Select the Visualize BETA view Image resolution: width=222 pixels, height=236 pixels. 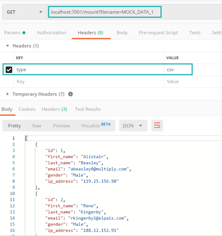tap(96, 125)
